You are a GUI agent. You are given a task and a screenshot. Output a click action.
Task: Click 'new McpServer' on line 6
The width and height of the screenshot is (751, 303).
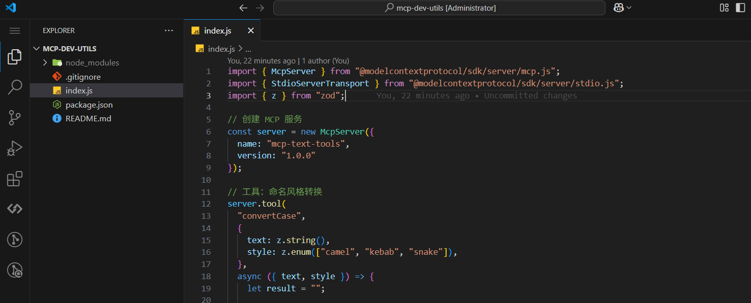332,131
